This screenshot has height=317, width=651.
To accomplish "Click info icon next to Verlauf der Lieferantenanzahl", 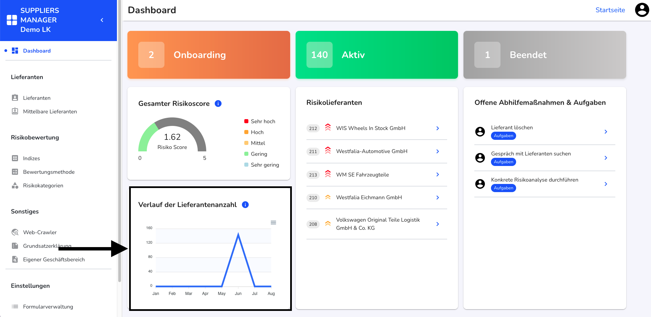I will coord(245,205).
